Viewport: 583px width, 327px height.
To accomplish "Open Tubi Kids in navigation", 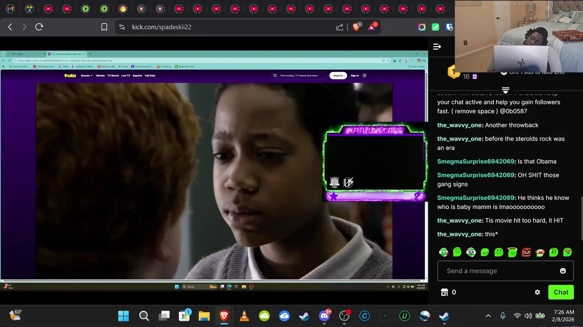I will coord(150,75).
